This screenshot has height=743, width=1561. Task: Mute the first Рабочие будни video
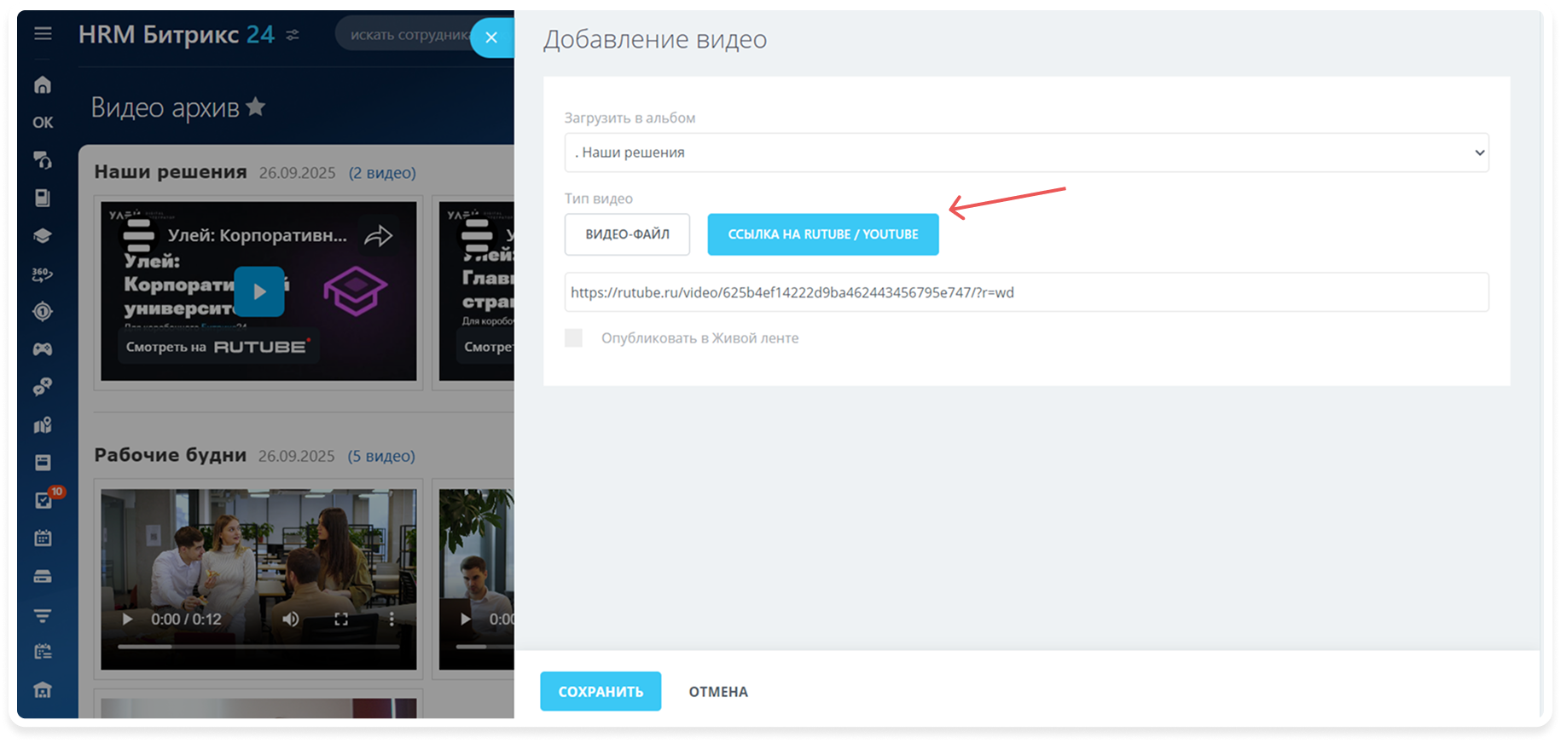click(x=291, y=619)
